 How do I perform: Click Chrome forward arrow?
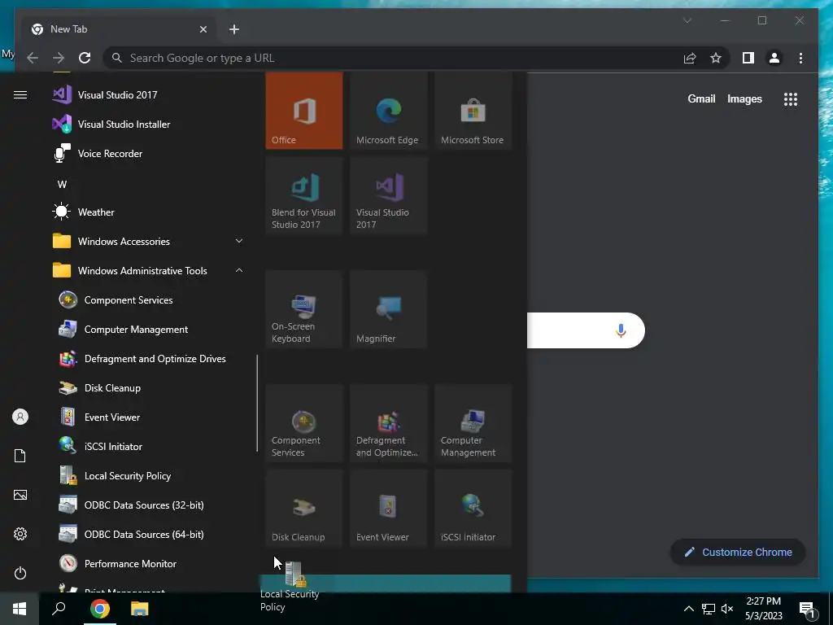pos(59,58)
